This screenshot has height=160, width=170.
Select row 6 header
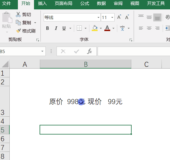(5, 139)
